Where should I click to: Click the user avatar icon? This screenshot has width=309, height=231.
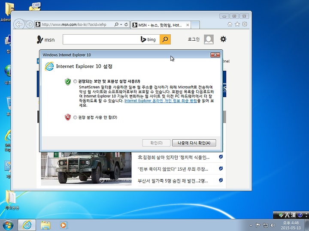pos(209,39)
